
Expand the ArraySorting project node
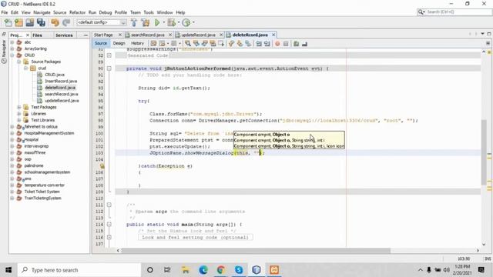pyautogui.click(x=12, y=48)
